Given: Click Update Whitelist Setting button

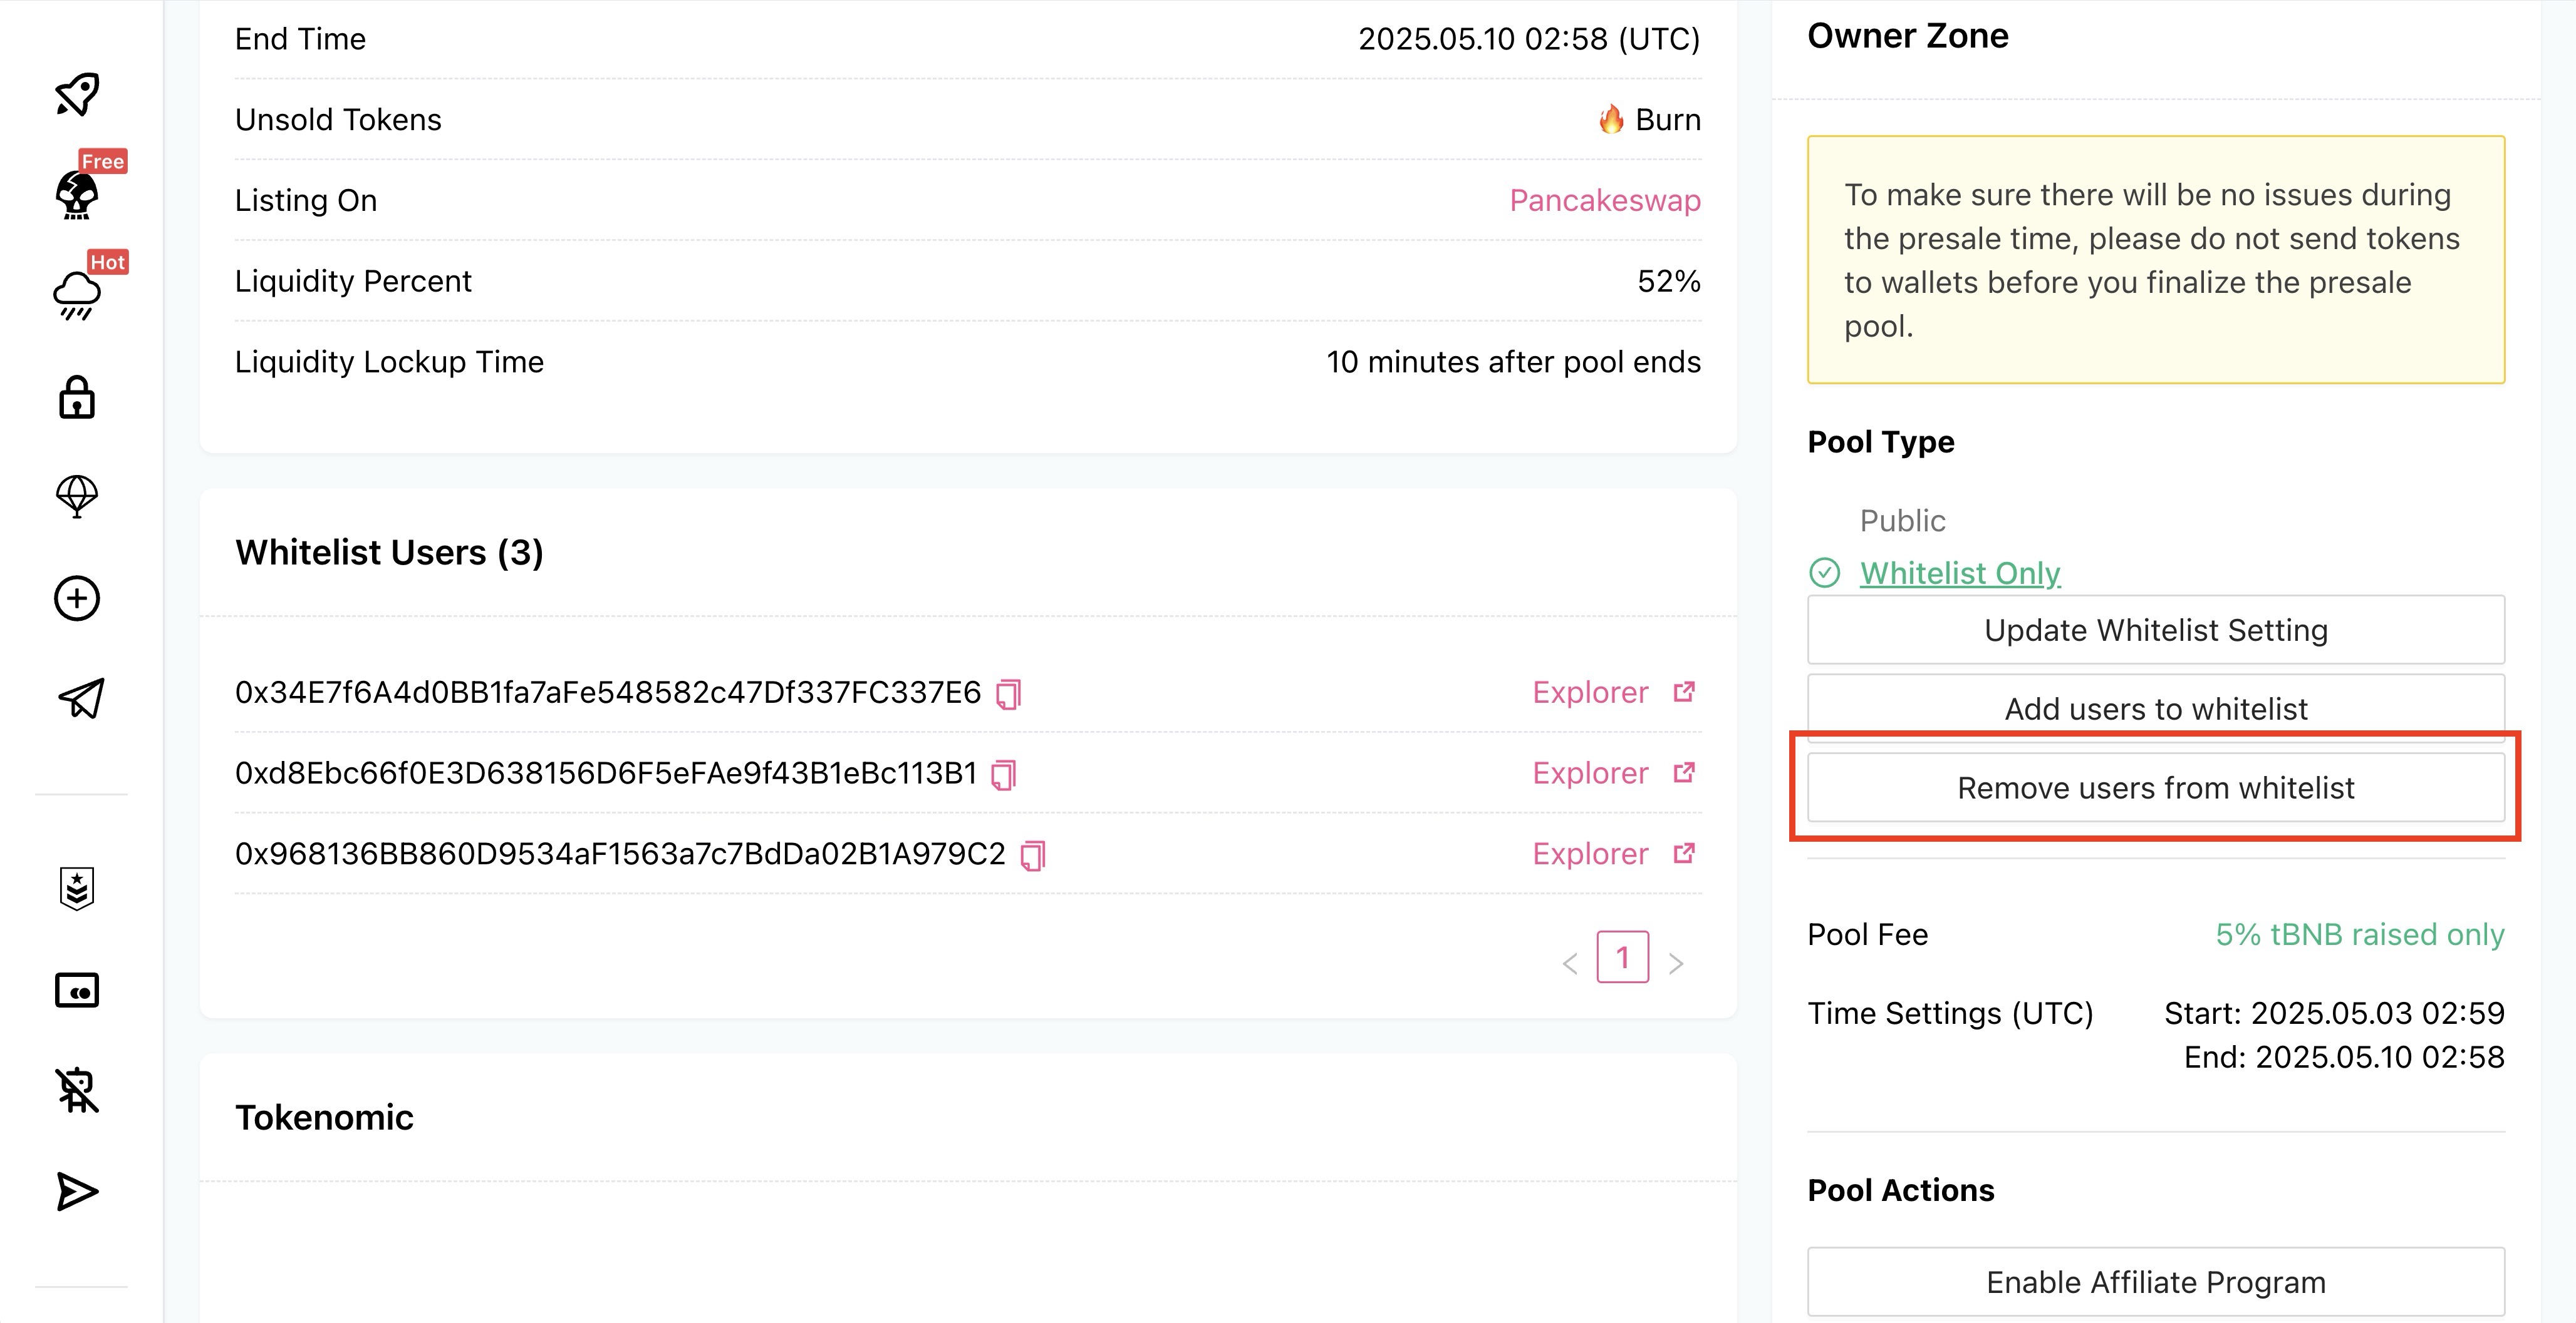Looking at the screenshot, I should (2155, 630).
